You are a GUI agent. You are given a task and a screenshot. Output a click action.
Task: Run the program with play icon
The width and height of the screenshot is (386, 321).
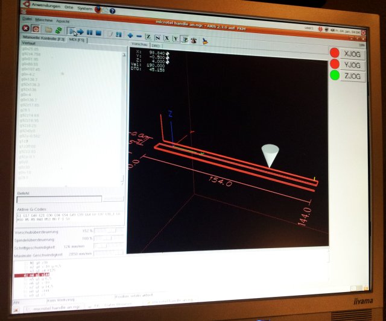(x=71, y=30)
